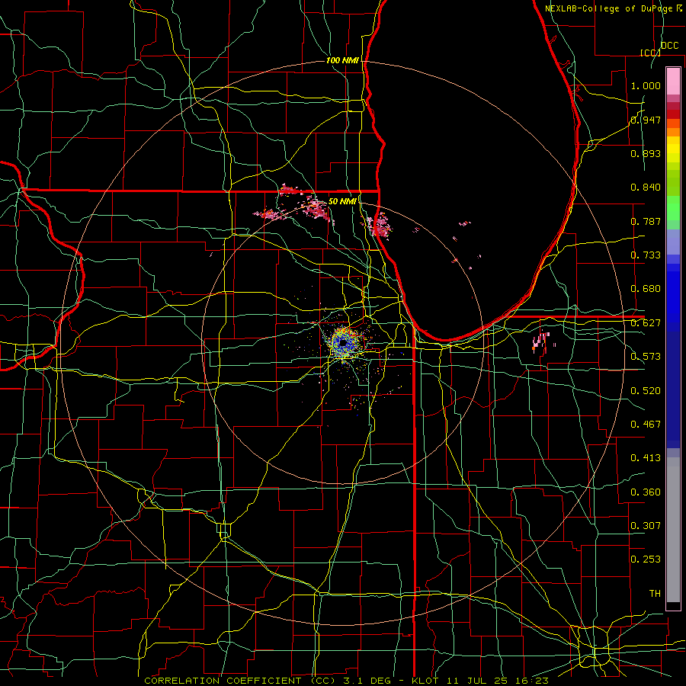This screenshot has width=686, height=686.
Task: Click the pink echo cluster beside the 50 NMI label
Action: coord(317,208)
